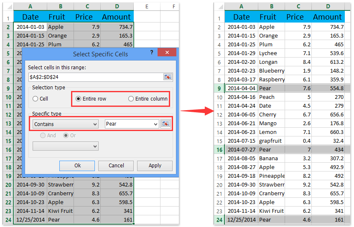Open the Contains condition dropdown
The width and height of the screenshot is (354, 227).
65,124
